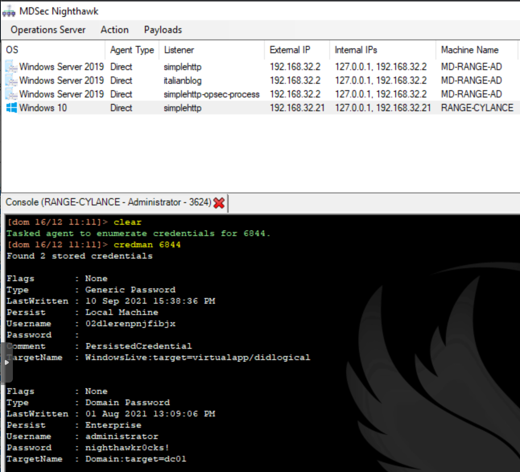This screenshot has height=472, width=520.
Task: Click the server icon of the simplehttp-opsec-process row
Action: click(x=12, y=94)
